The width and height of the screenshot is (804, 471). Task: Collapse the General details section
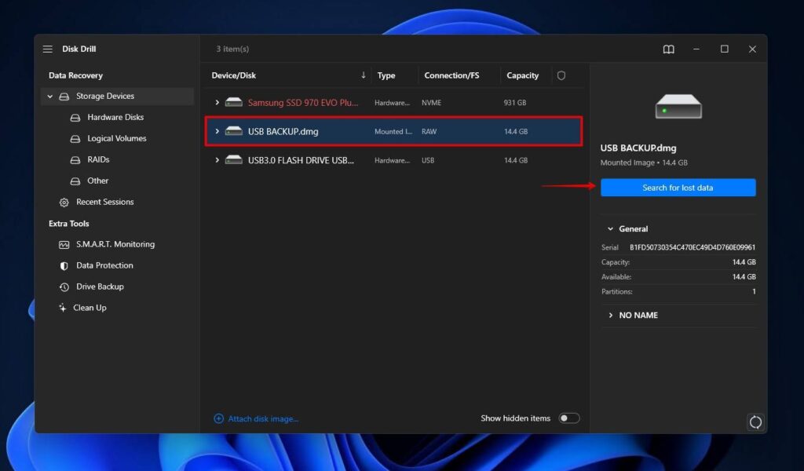[x=612, y=228]
